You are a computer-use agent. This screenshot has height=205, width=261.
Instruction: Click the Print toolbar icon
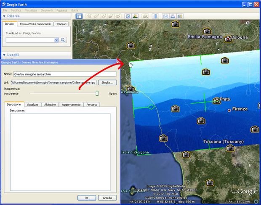tap(173, 16)
